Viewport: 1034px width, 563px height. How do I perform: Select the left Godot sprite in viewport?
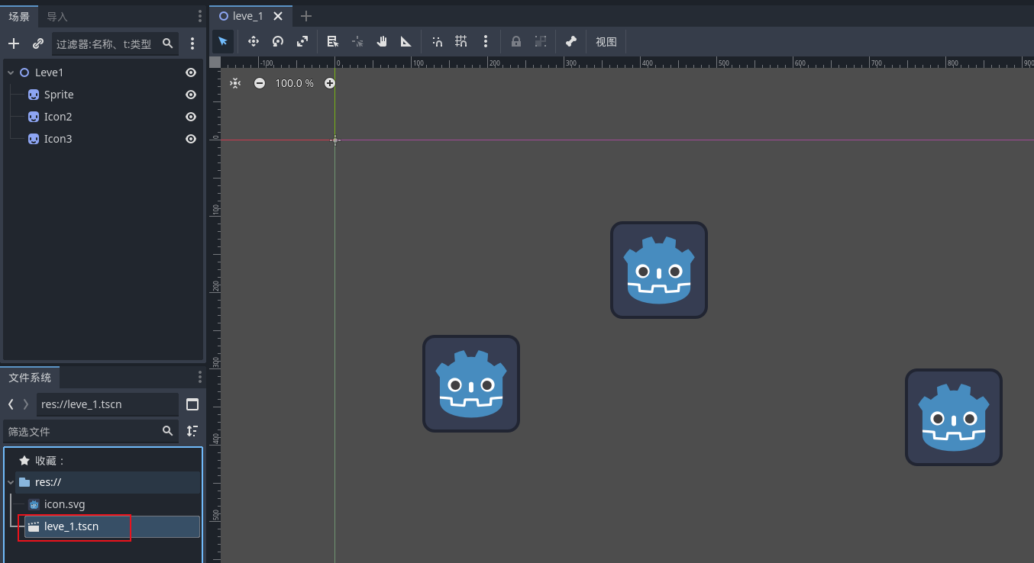[x=471, y=384]
